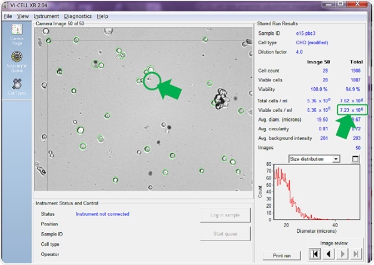Jump to first image in review

pos(315,254)
